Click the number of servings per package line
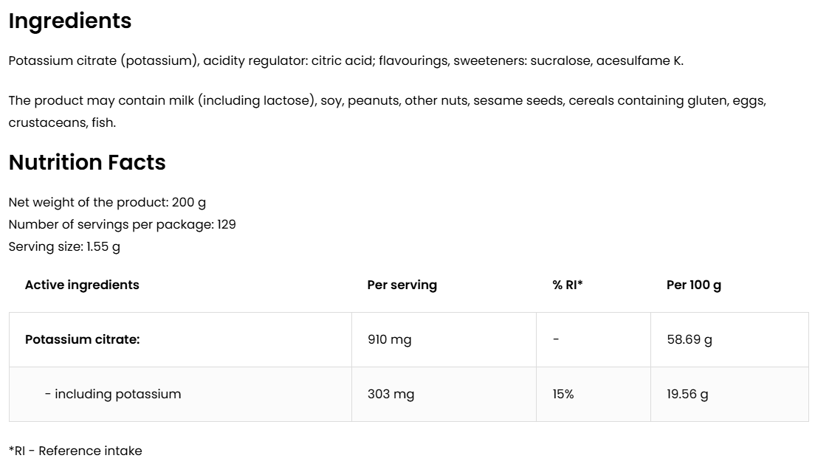 (x=122, y=224)
